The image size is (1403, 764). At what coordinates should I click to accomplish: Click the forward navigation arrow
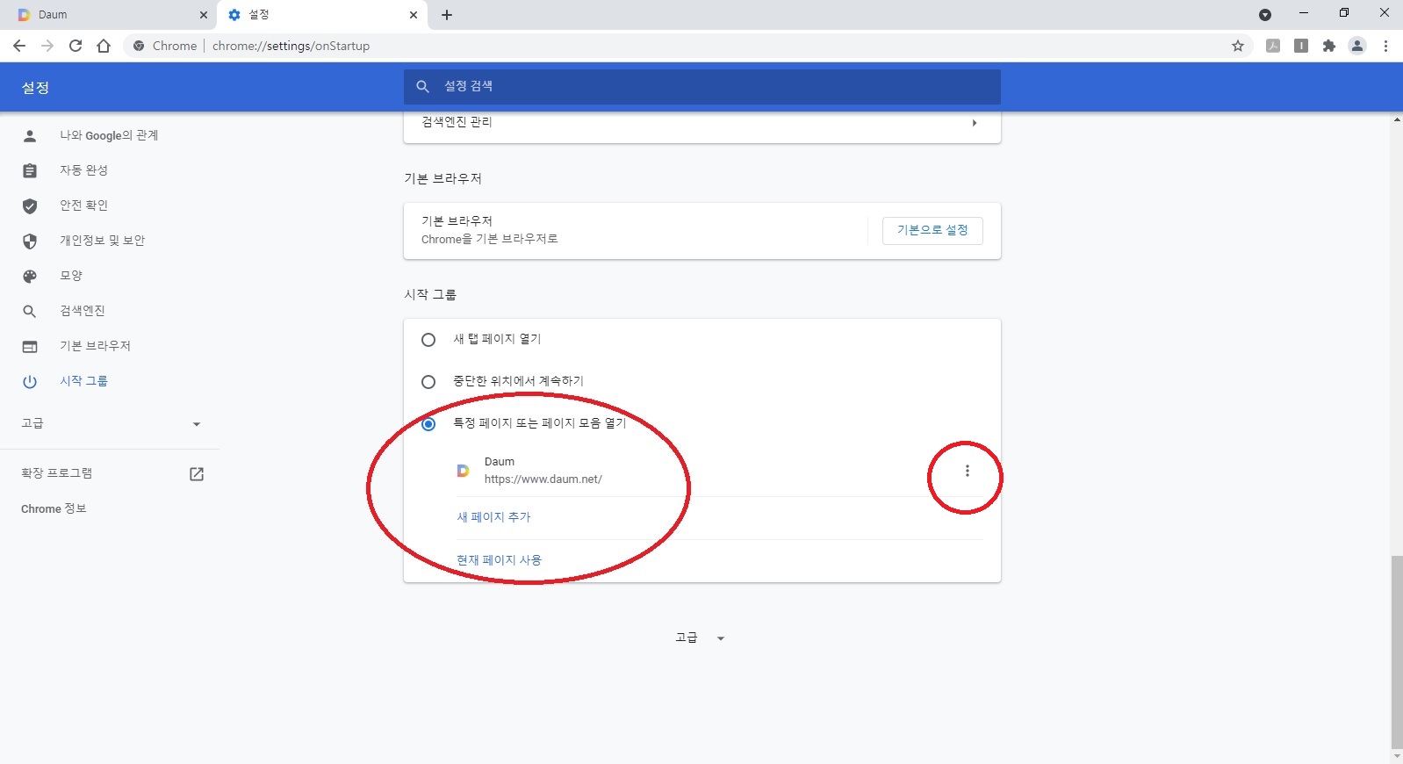47,46
